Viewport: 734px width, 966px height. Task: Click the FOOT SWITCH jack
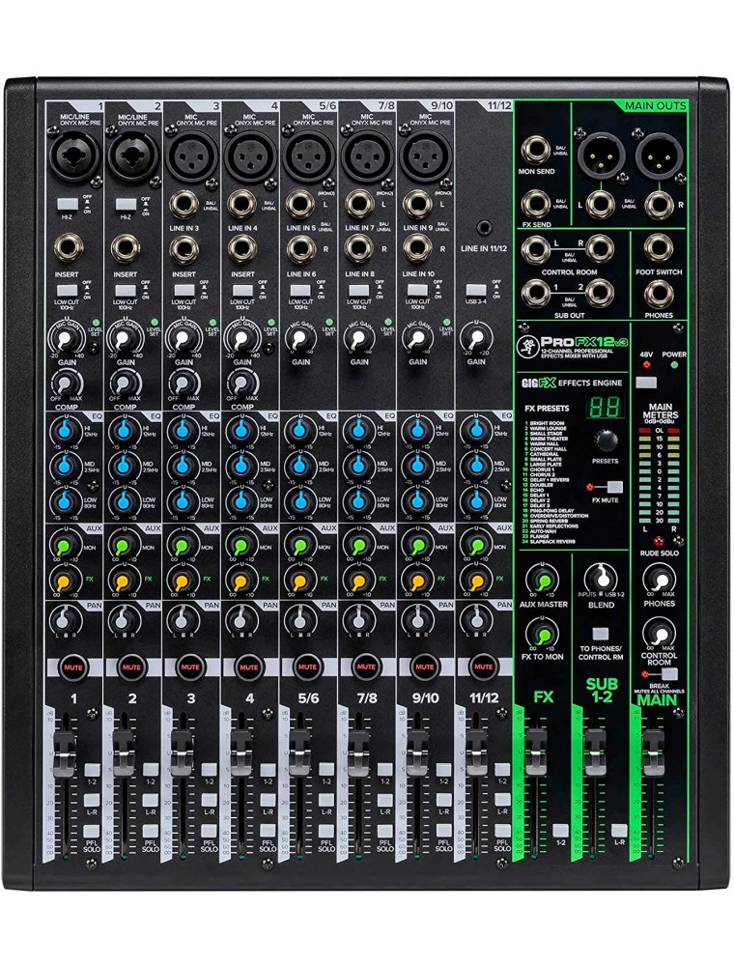pos(659,248)
